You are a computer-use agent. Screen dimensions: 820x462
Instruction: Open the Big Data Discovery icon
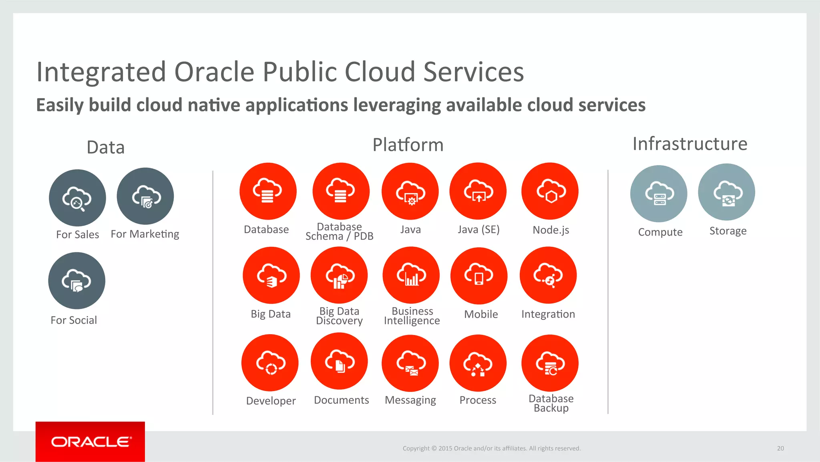click(x=339, y=275)
